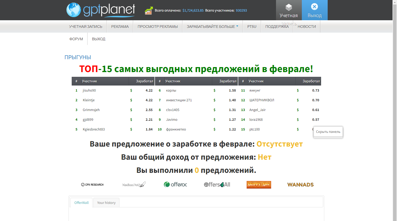Open the РЕКЛАМА menu item
397x221 pixels.
click(120, 27)
